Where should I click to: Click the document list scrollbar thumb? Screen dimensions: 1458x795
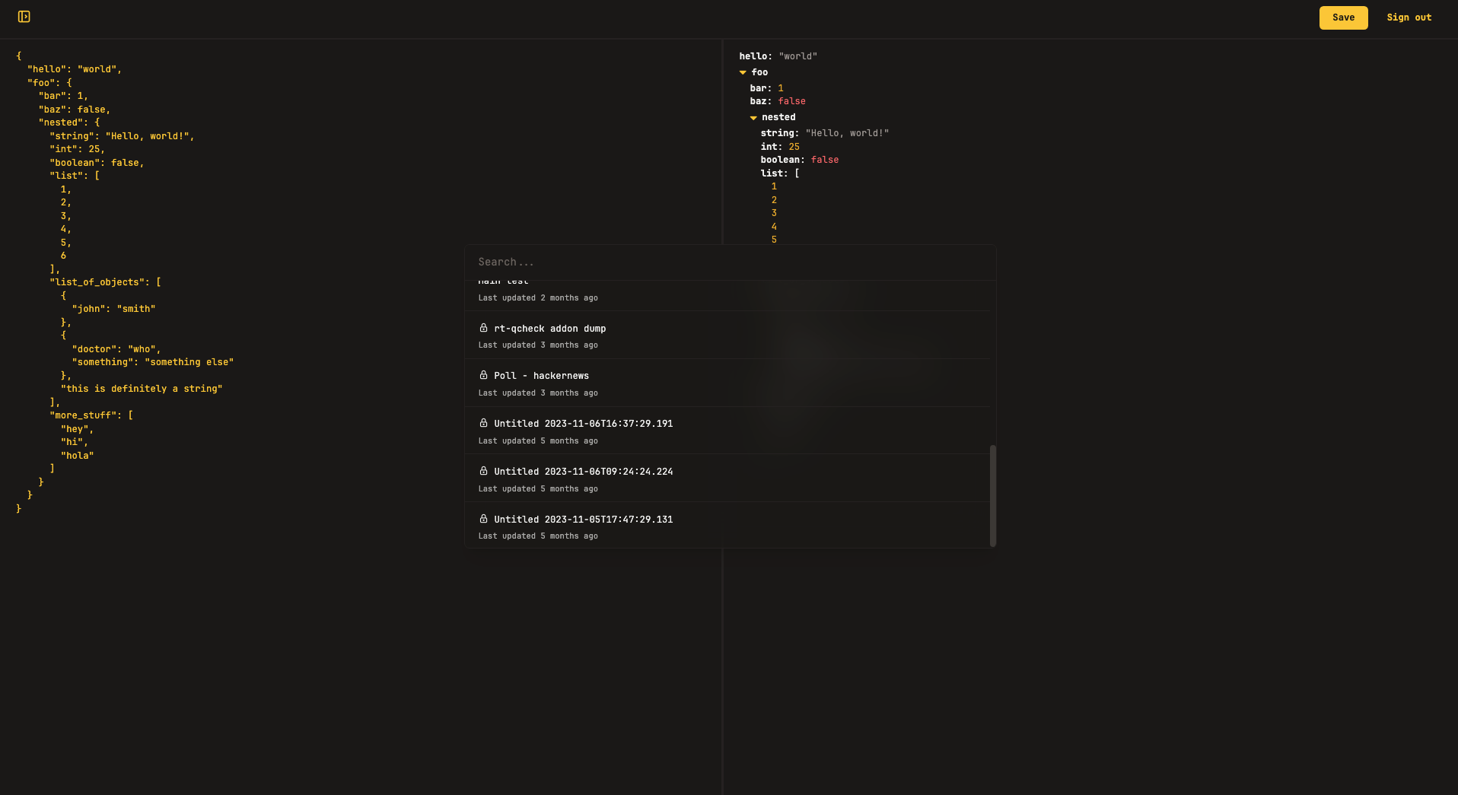992,494
